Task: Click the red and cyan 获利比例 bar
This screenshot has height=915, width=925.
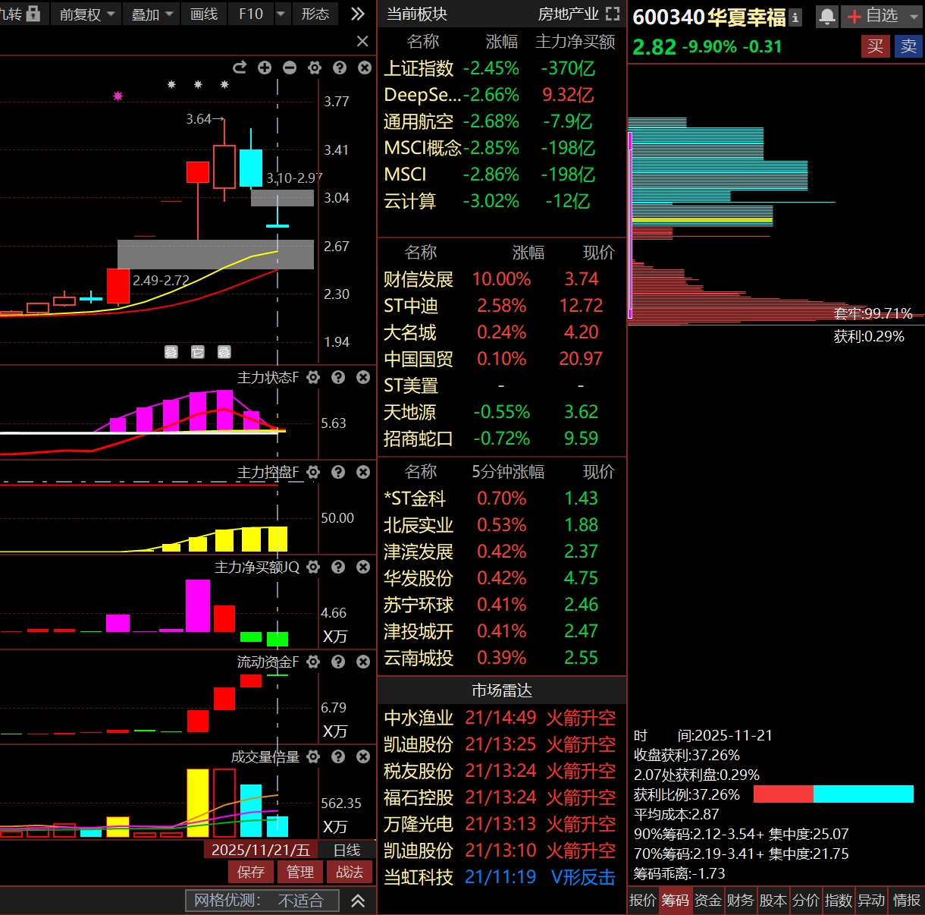Action: coord(833,794)
